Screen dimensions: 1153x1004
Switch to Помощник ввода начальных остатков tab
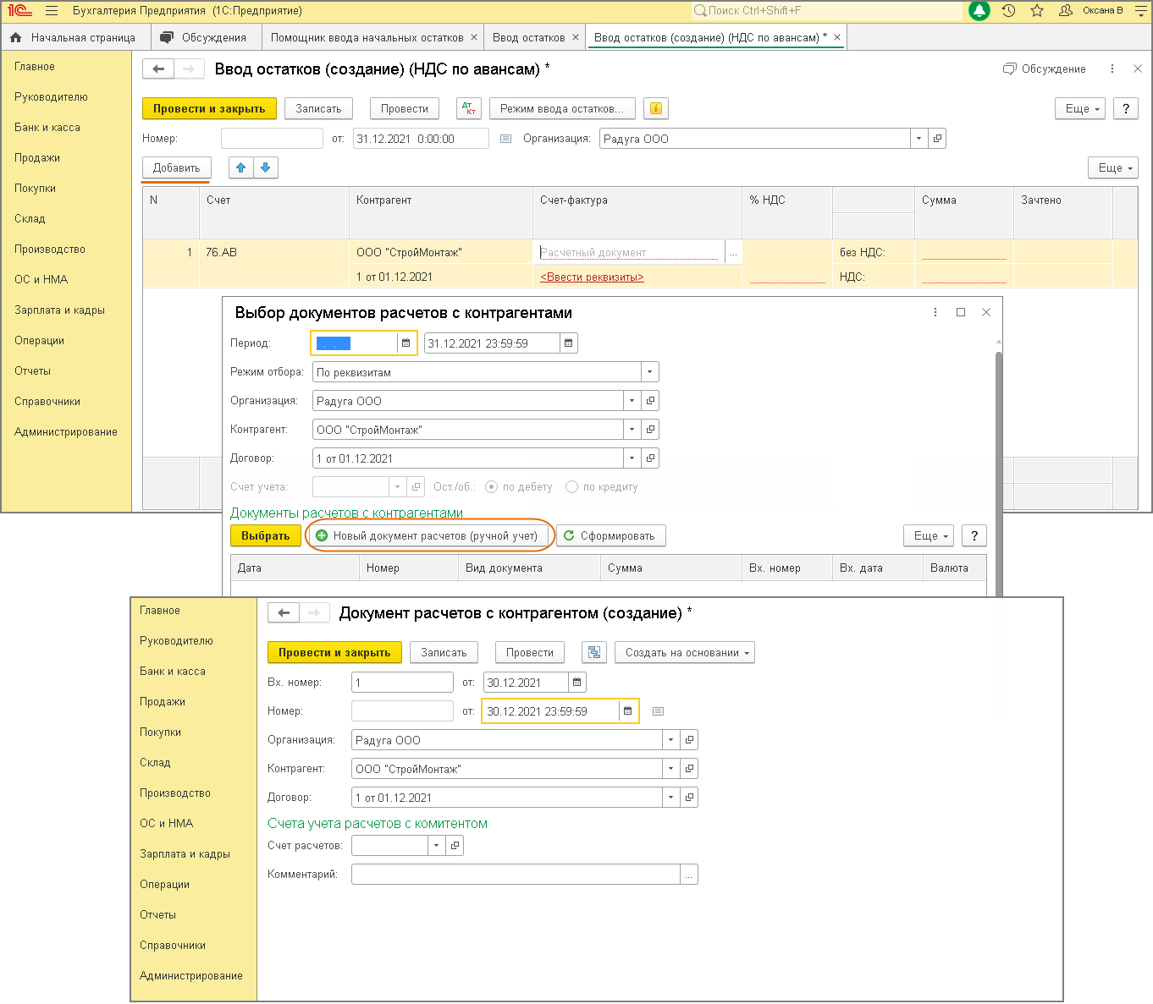[x=367, y=37]
